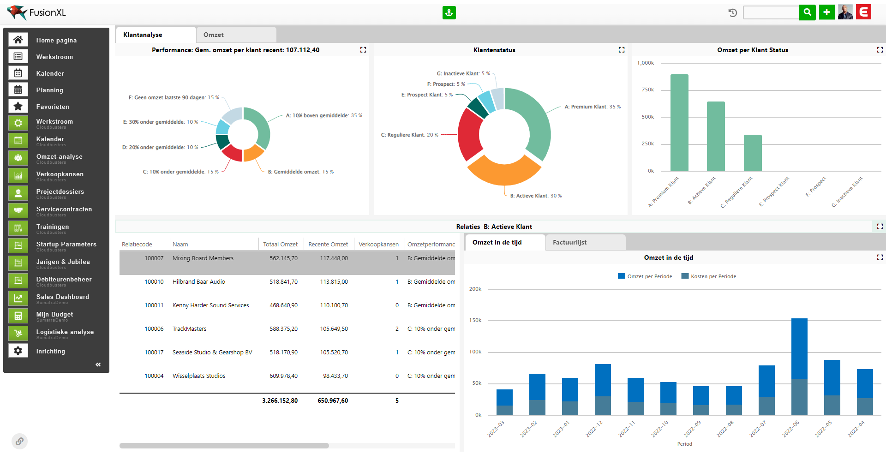Click the green plus add button
886x454 pixels.
tap(826, 12)
